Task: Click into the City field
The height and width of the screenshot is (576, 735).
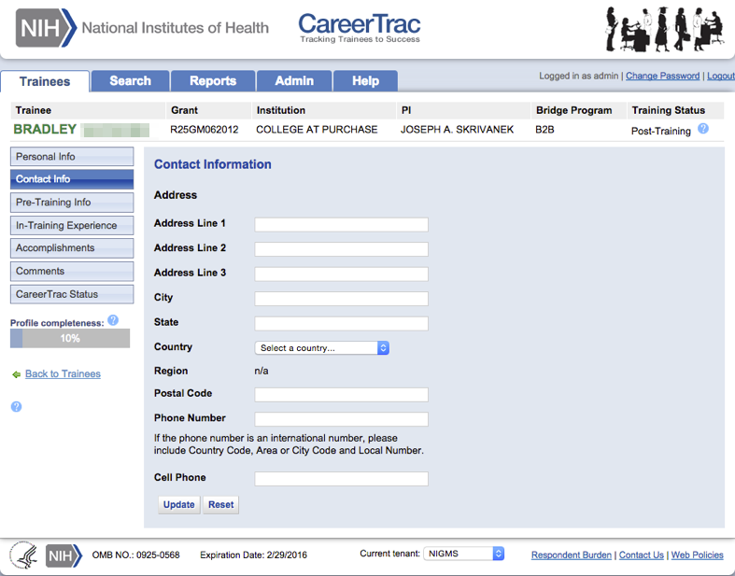Action: point(341,299)
